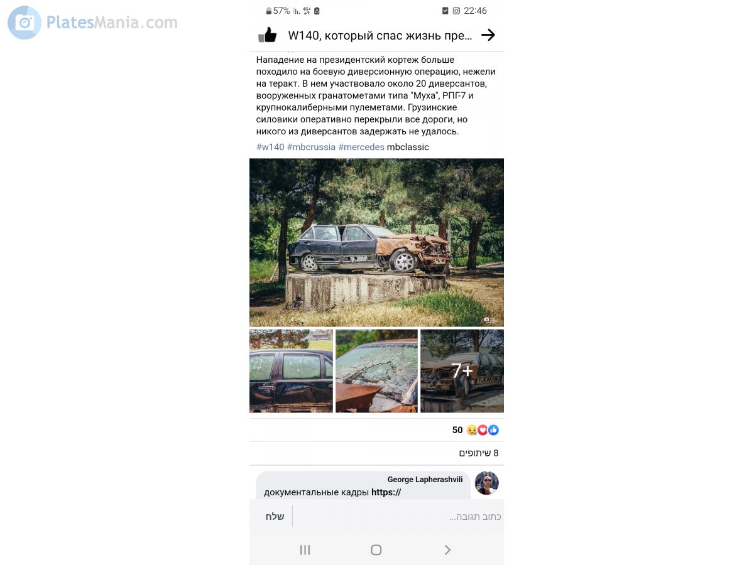The height and width of the screenshot is (565, 754).
Task: Open the +7 more photos thumbnail
Action: (x=462, y=371)
